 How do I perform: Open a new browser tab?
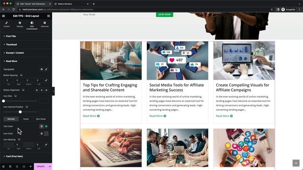94,4
